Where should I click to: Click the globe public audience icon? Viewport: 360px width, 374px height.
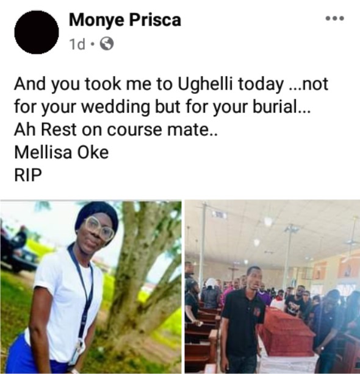pyautogui.click(x=107, y=44)
